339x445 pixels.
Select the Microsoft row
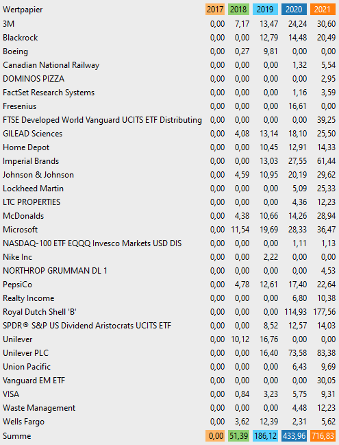tap(170, 229)
